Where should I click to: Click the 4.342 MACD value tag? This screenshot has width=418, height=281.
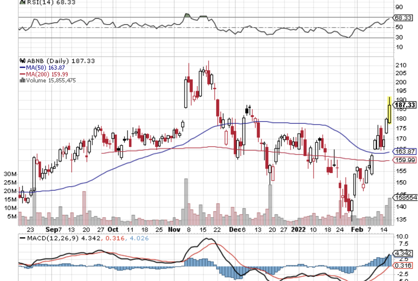coord(403,253)
